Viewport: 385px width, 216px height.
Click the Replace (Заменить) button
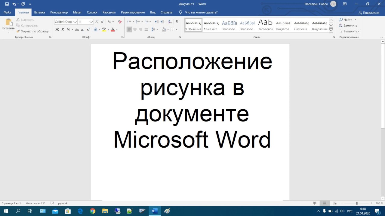(x=348, y=25)
